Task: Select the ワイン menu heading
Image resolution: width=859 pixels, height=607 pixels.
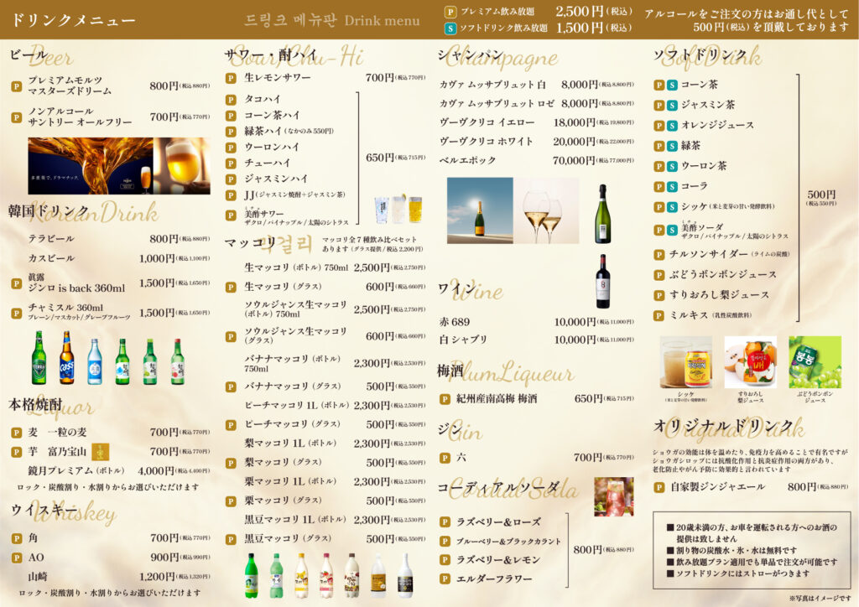Action: pos(466,291)
